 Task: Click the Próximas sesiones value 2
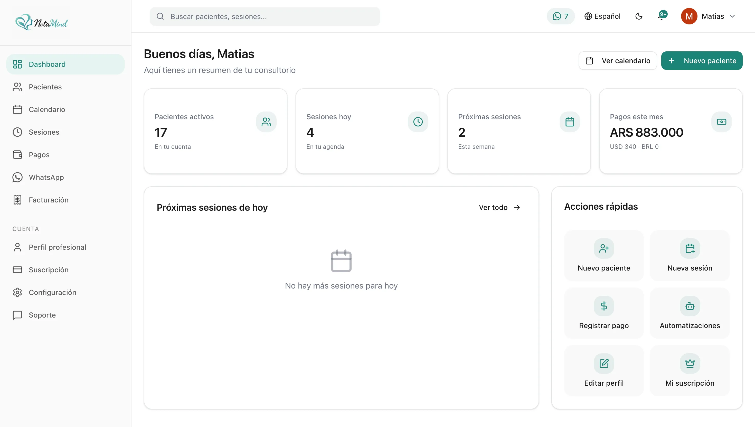pyautogui.click(x=462, y=133)
